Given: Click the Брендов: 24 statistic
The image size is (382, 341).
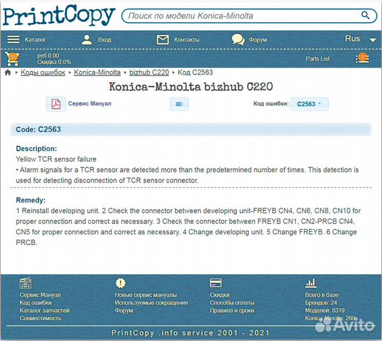Looking at the screenshot, I should pyautogui.click(x=321, y=302).
